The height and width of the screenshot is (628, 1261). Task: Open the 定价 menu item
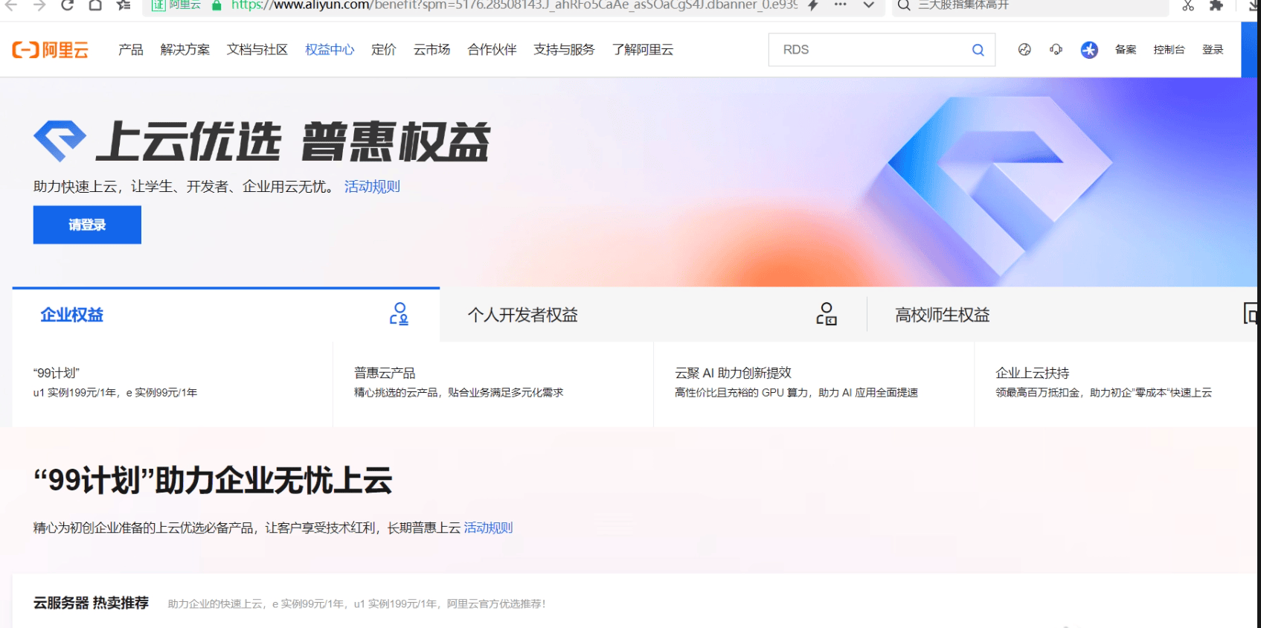(384, 50)
